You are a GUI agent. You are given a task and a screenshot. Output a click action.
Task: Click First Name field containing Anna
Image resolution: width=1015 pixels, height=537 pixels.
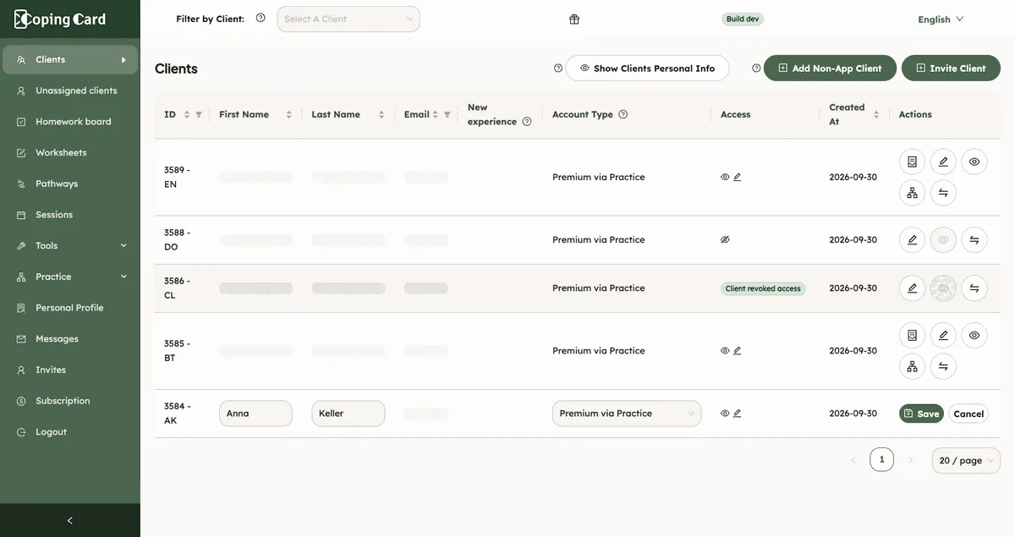(x=255, y=414)
